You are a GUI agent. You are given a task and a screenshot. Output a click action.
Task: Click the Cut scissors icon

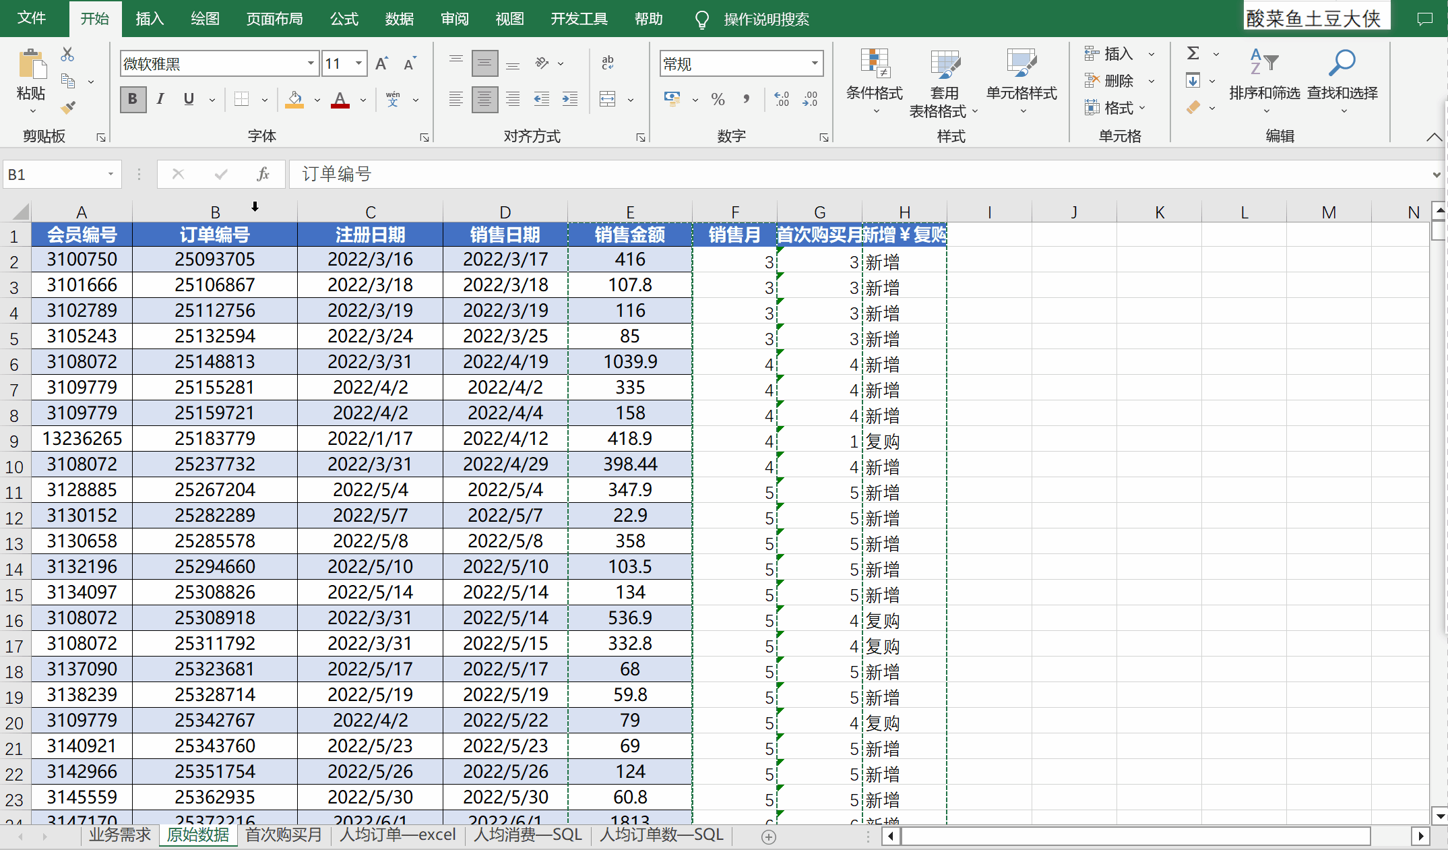67,54
